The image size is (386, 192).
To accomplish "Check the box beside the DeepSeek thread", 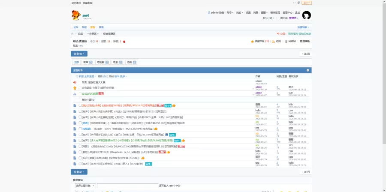I will tap(80, 152).
